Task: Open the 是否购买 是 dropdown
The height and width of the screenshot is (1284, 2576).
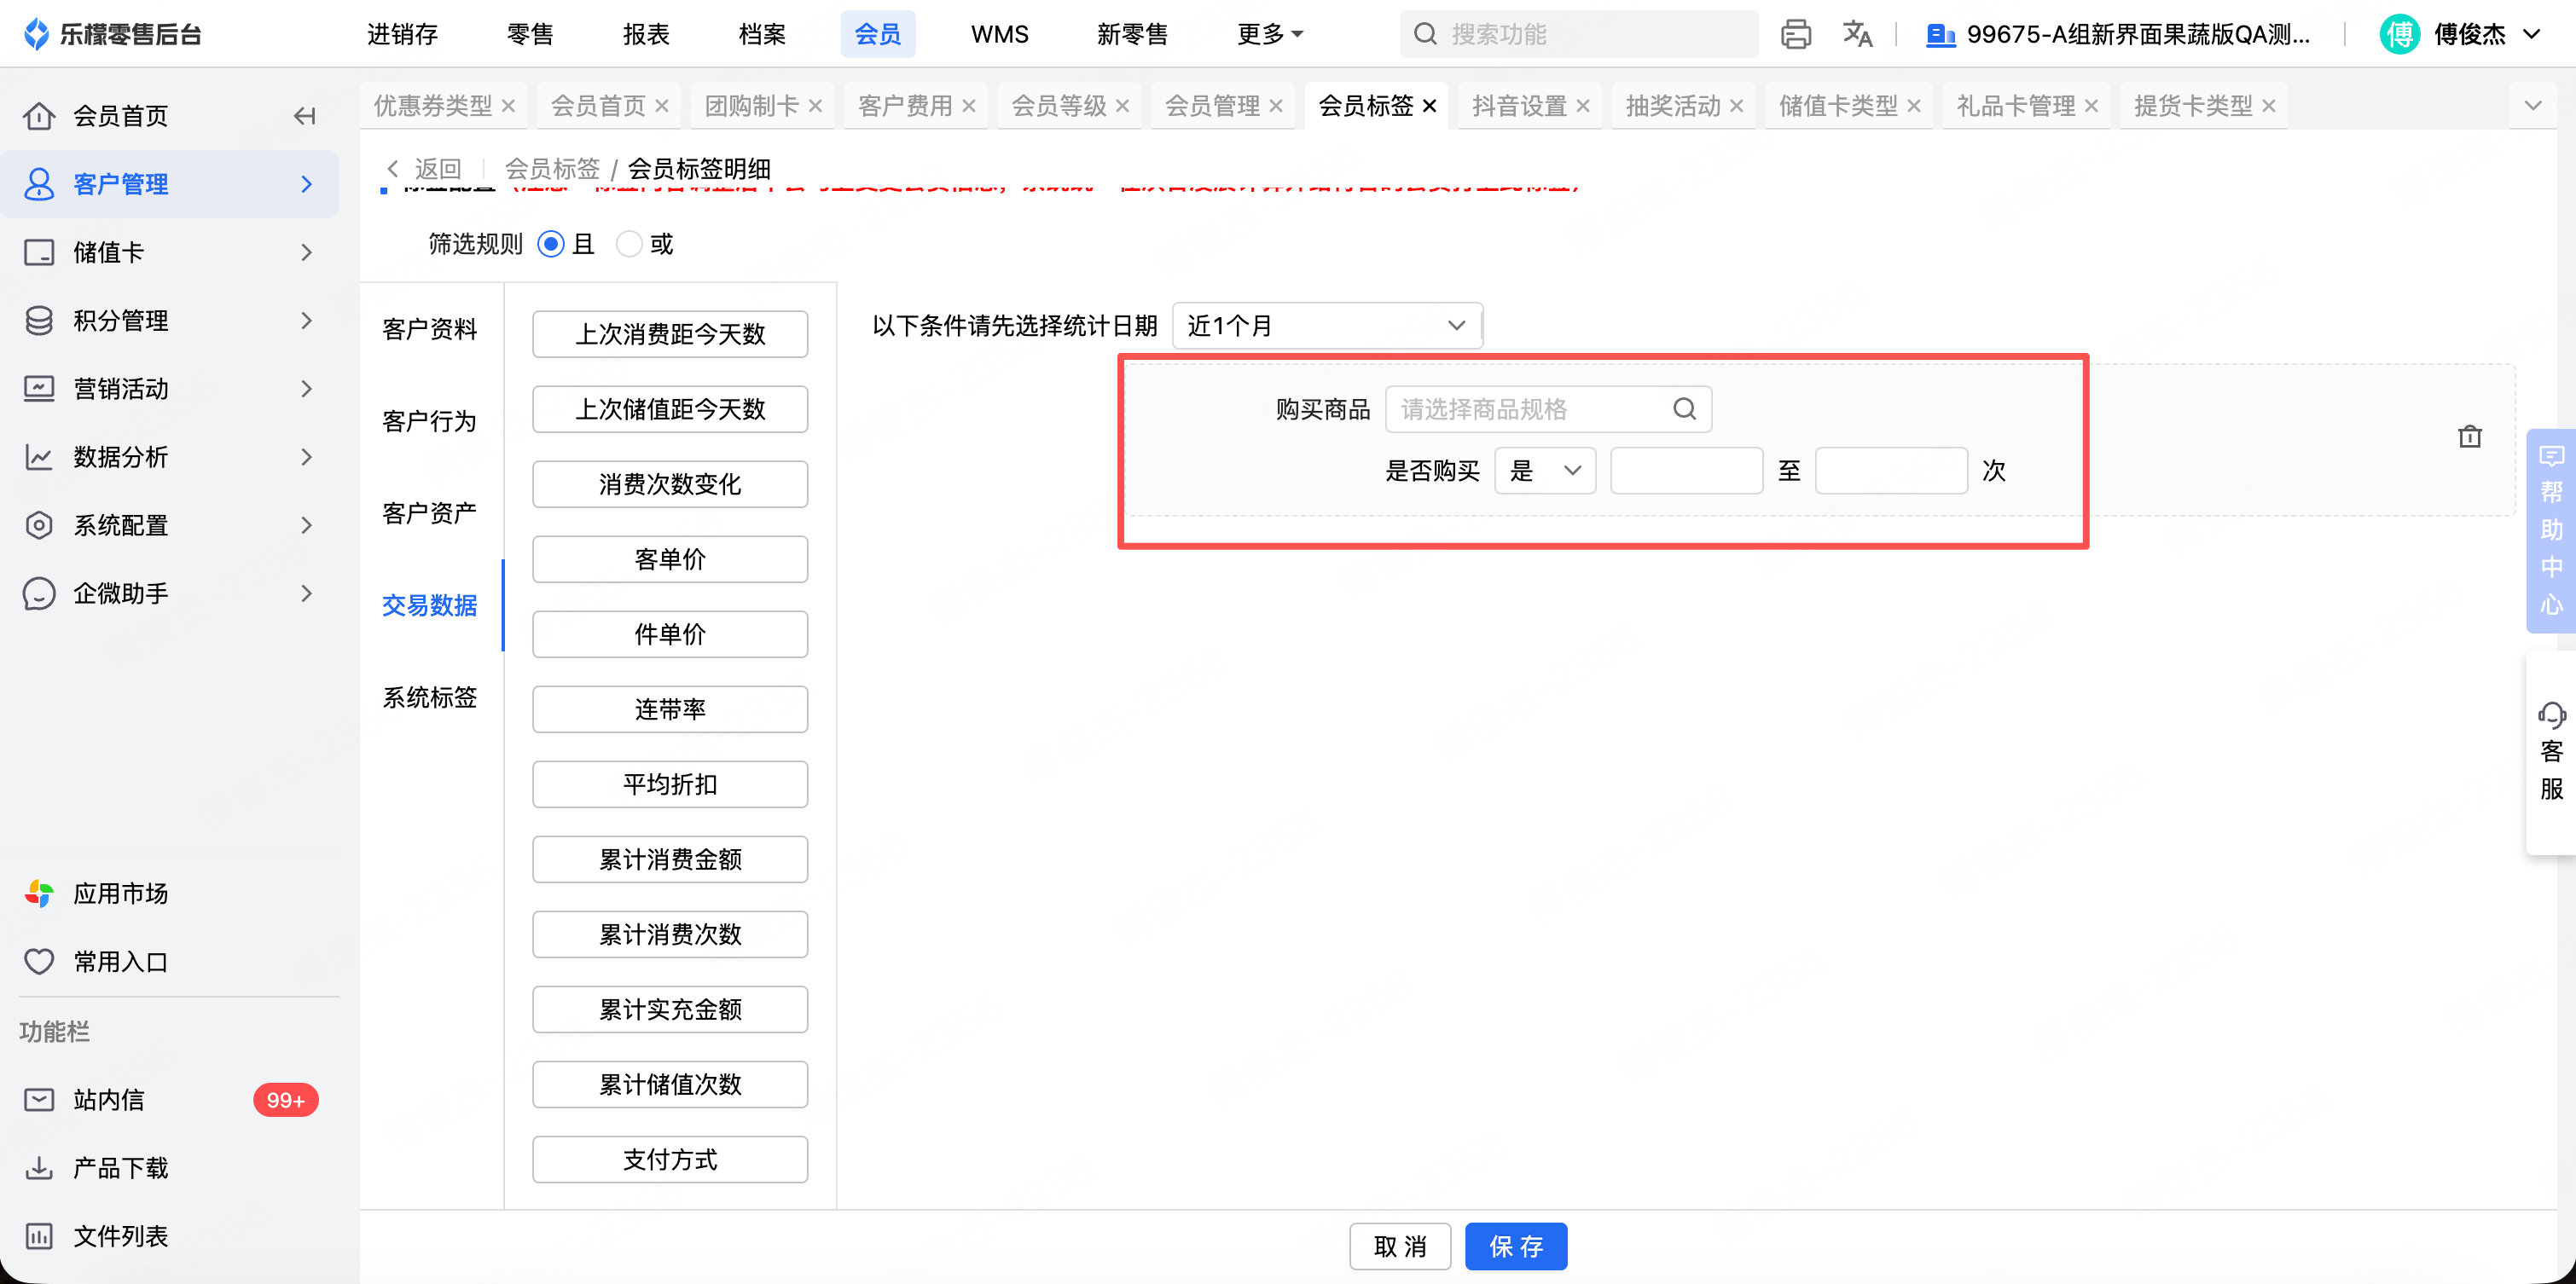Action: point(1544,471)
